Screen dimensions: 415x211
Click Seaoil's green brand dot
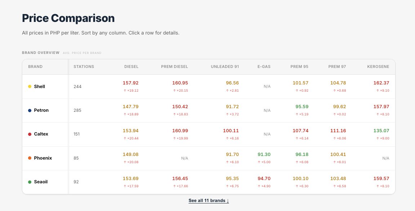pos(30,182)
